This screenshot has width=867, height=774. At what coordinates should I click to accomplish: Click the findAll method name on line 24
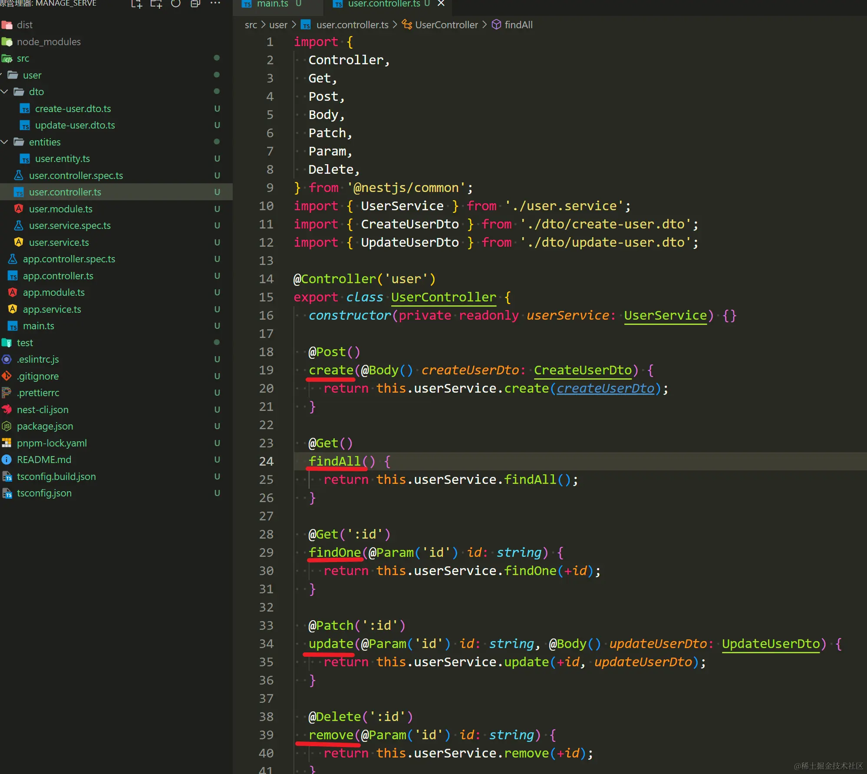[x=335, y=461]
